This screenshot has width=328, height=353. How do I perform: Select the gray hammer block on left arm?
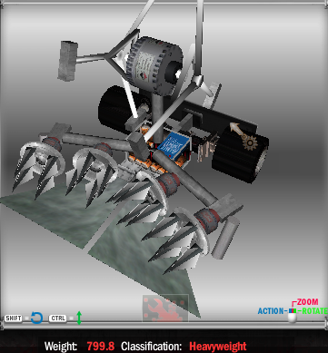click(x=67, y=61)
